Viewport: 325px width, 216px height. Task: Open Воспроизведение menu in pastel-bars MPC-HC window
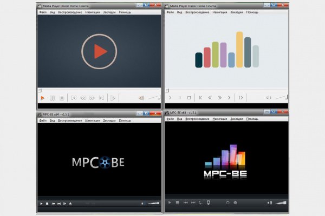[197, 12]
